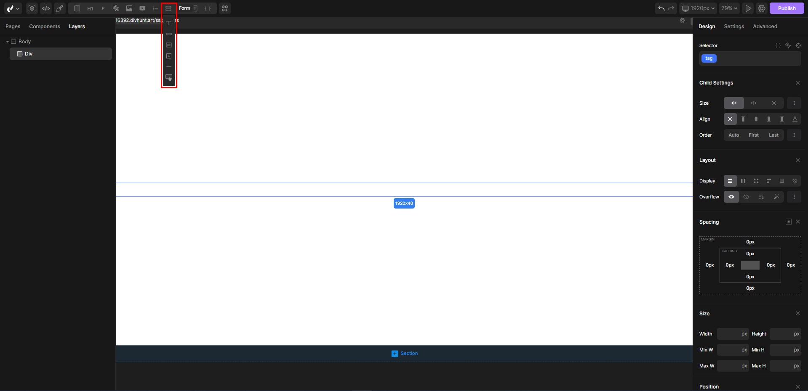
Task: Insert an H1 heading element
Action: point(90,8)
